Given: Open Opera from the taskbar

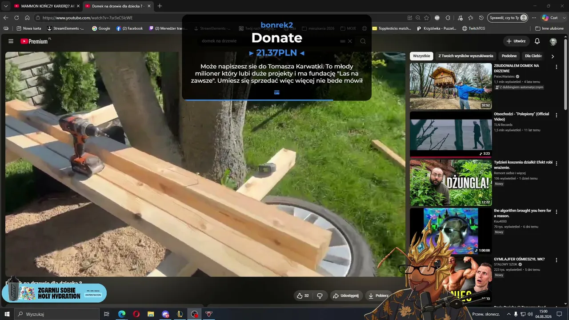Looking at the screenshot, I should point(136,314).
